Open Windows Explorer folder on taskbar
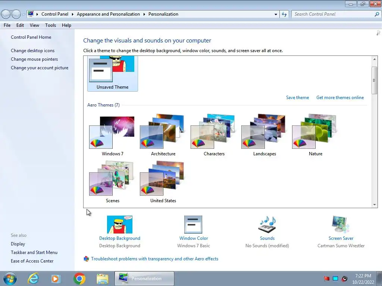Screen dimensions: 382x286 (x=103, y=279)
